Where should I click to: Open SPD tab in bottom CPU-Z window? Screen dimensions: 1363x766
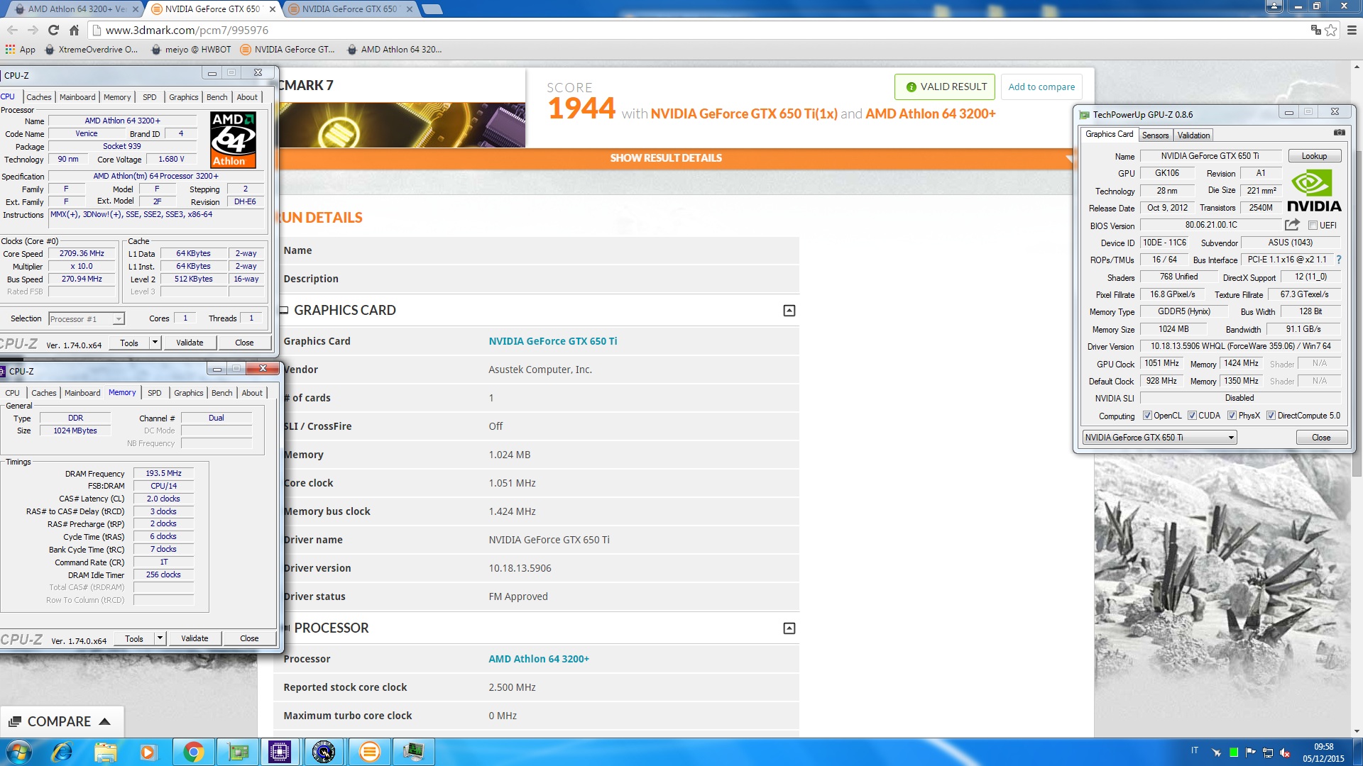(155, 393)
